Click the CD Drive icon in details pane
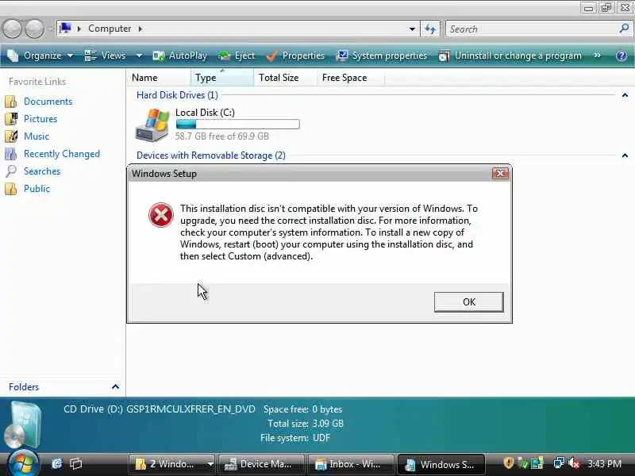The image size is (635, 476). (24, 424)
